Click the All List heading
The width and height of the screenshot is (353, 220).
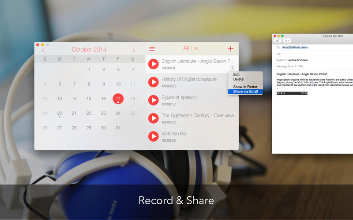pyautogui.click(x=191, y=48)
